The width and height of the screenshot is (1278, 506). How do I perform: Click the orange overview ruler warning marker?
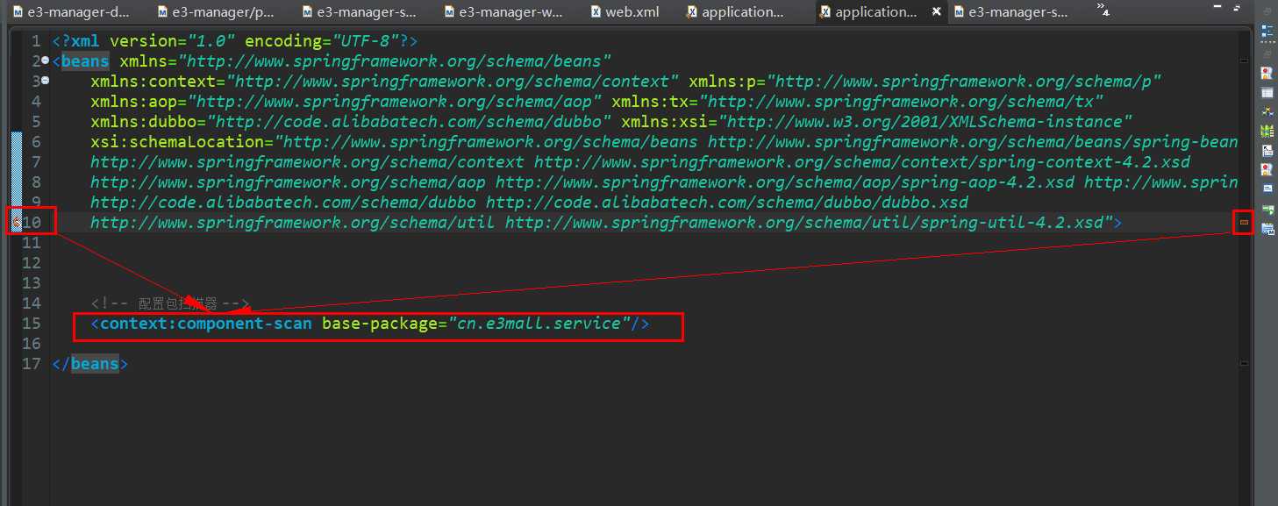coord(1243,223)
